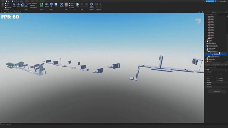Collapse the FPS_Counter tree node
Viewport: 228px width, 128px height.
pyautogui.click(x=209, y=53)
